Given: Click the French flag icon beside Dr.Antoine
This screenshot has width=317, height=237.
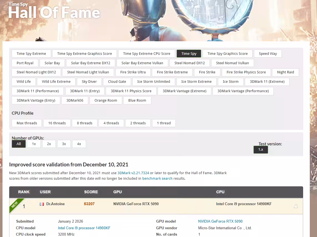Looking at the screenshot, I should point(42,204).
